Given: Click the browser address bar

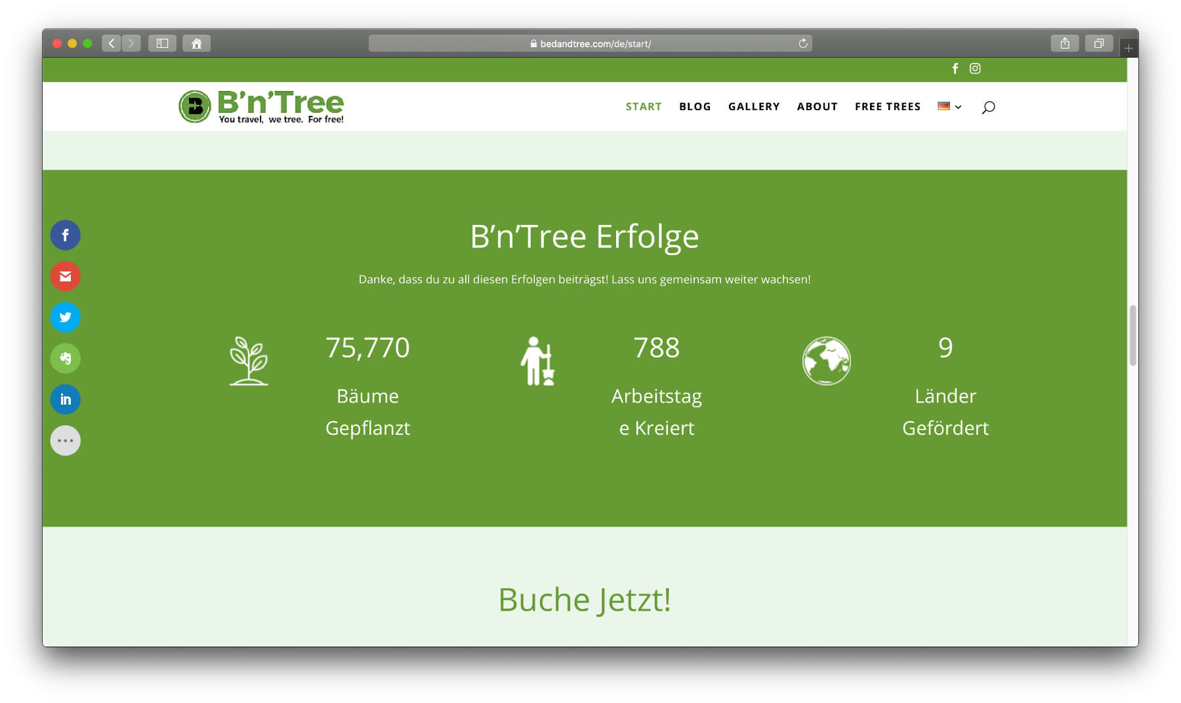Looking at the screenshot, I should click(590, 43).
